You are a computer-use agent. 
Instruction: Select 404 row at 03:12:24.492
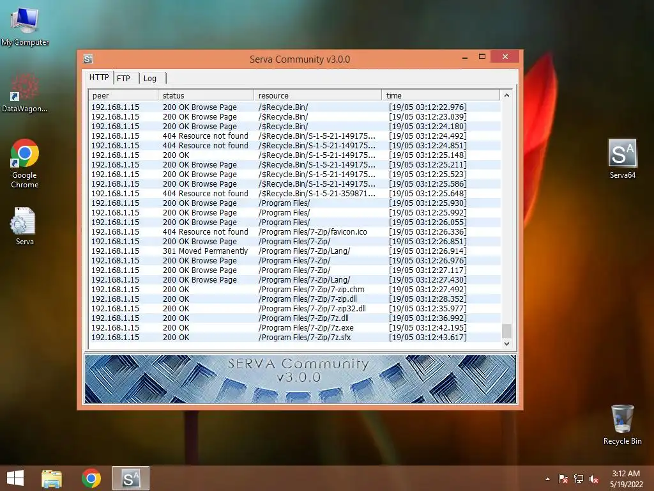[295, 136]
